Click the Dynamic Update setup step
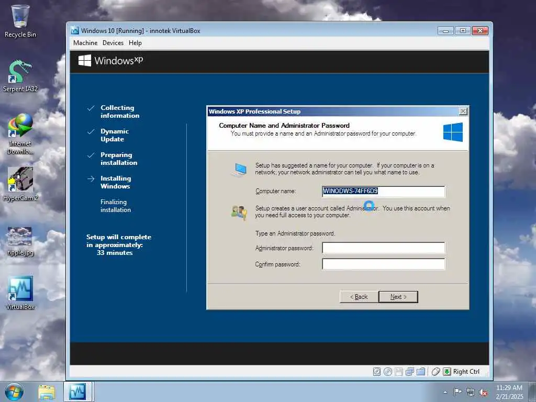 click(x=115, y=135)
